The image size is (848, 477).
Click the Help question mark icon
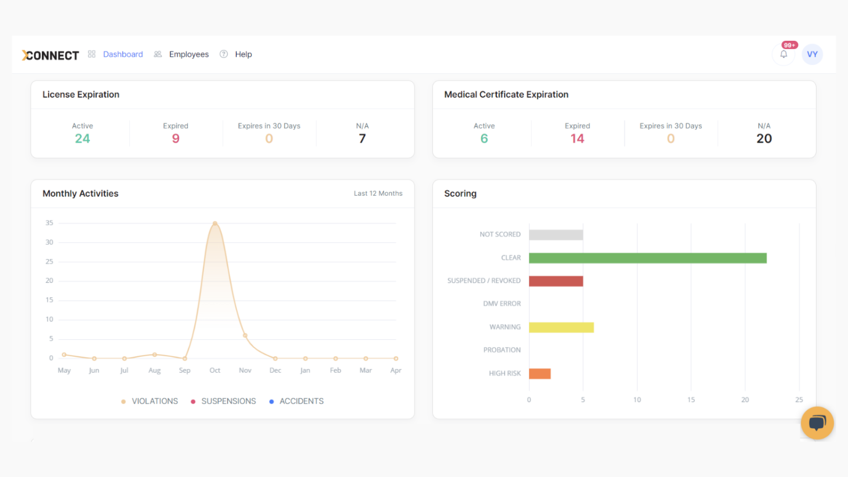[x=224, y=54]
